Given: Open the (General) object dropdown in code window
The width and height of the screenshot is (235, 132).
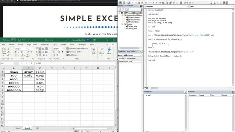Looking at the screenshot, I should tap(187, 7).
